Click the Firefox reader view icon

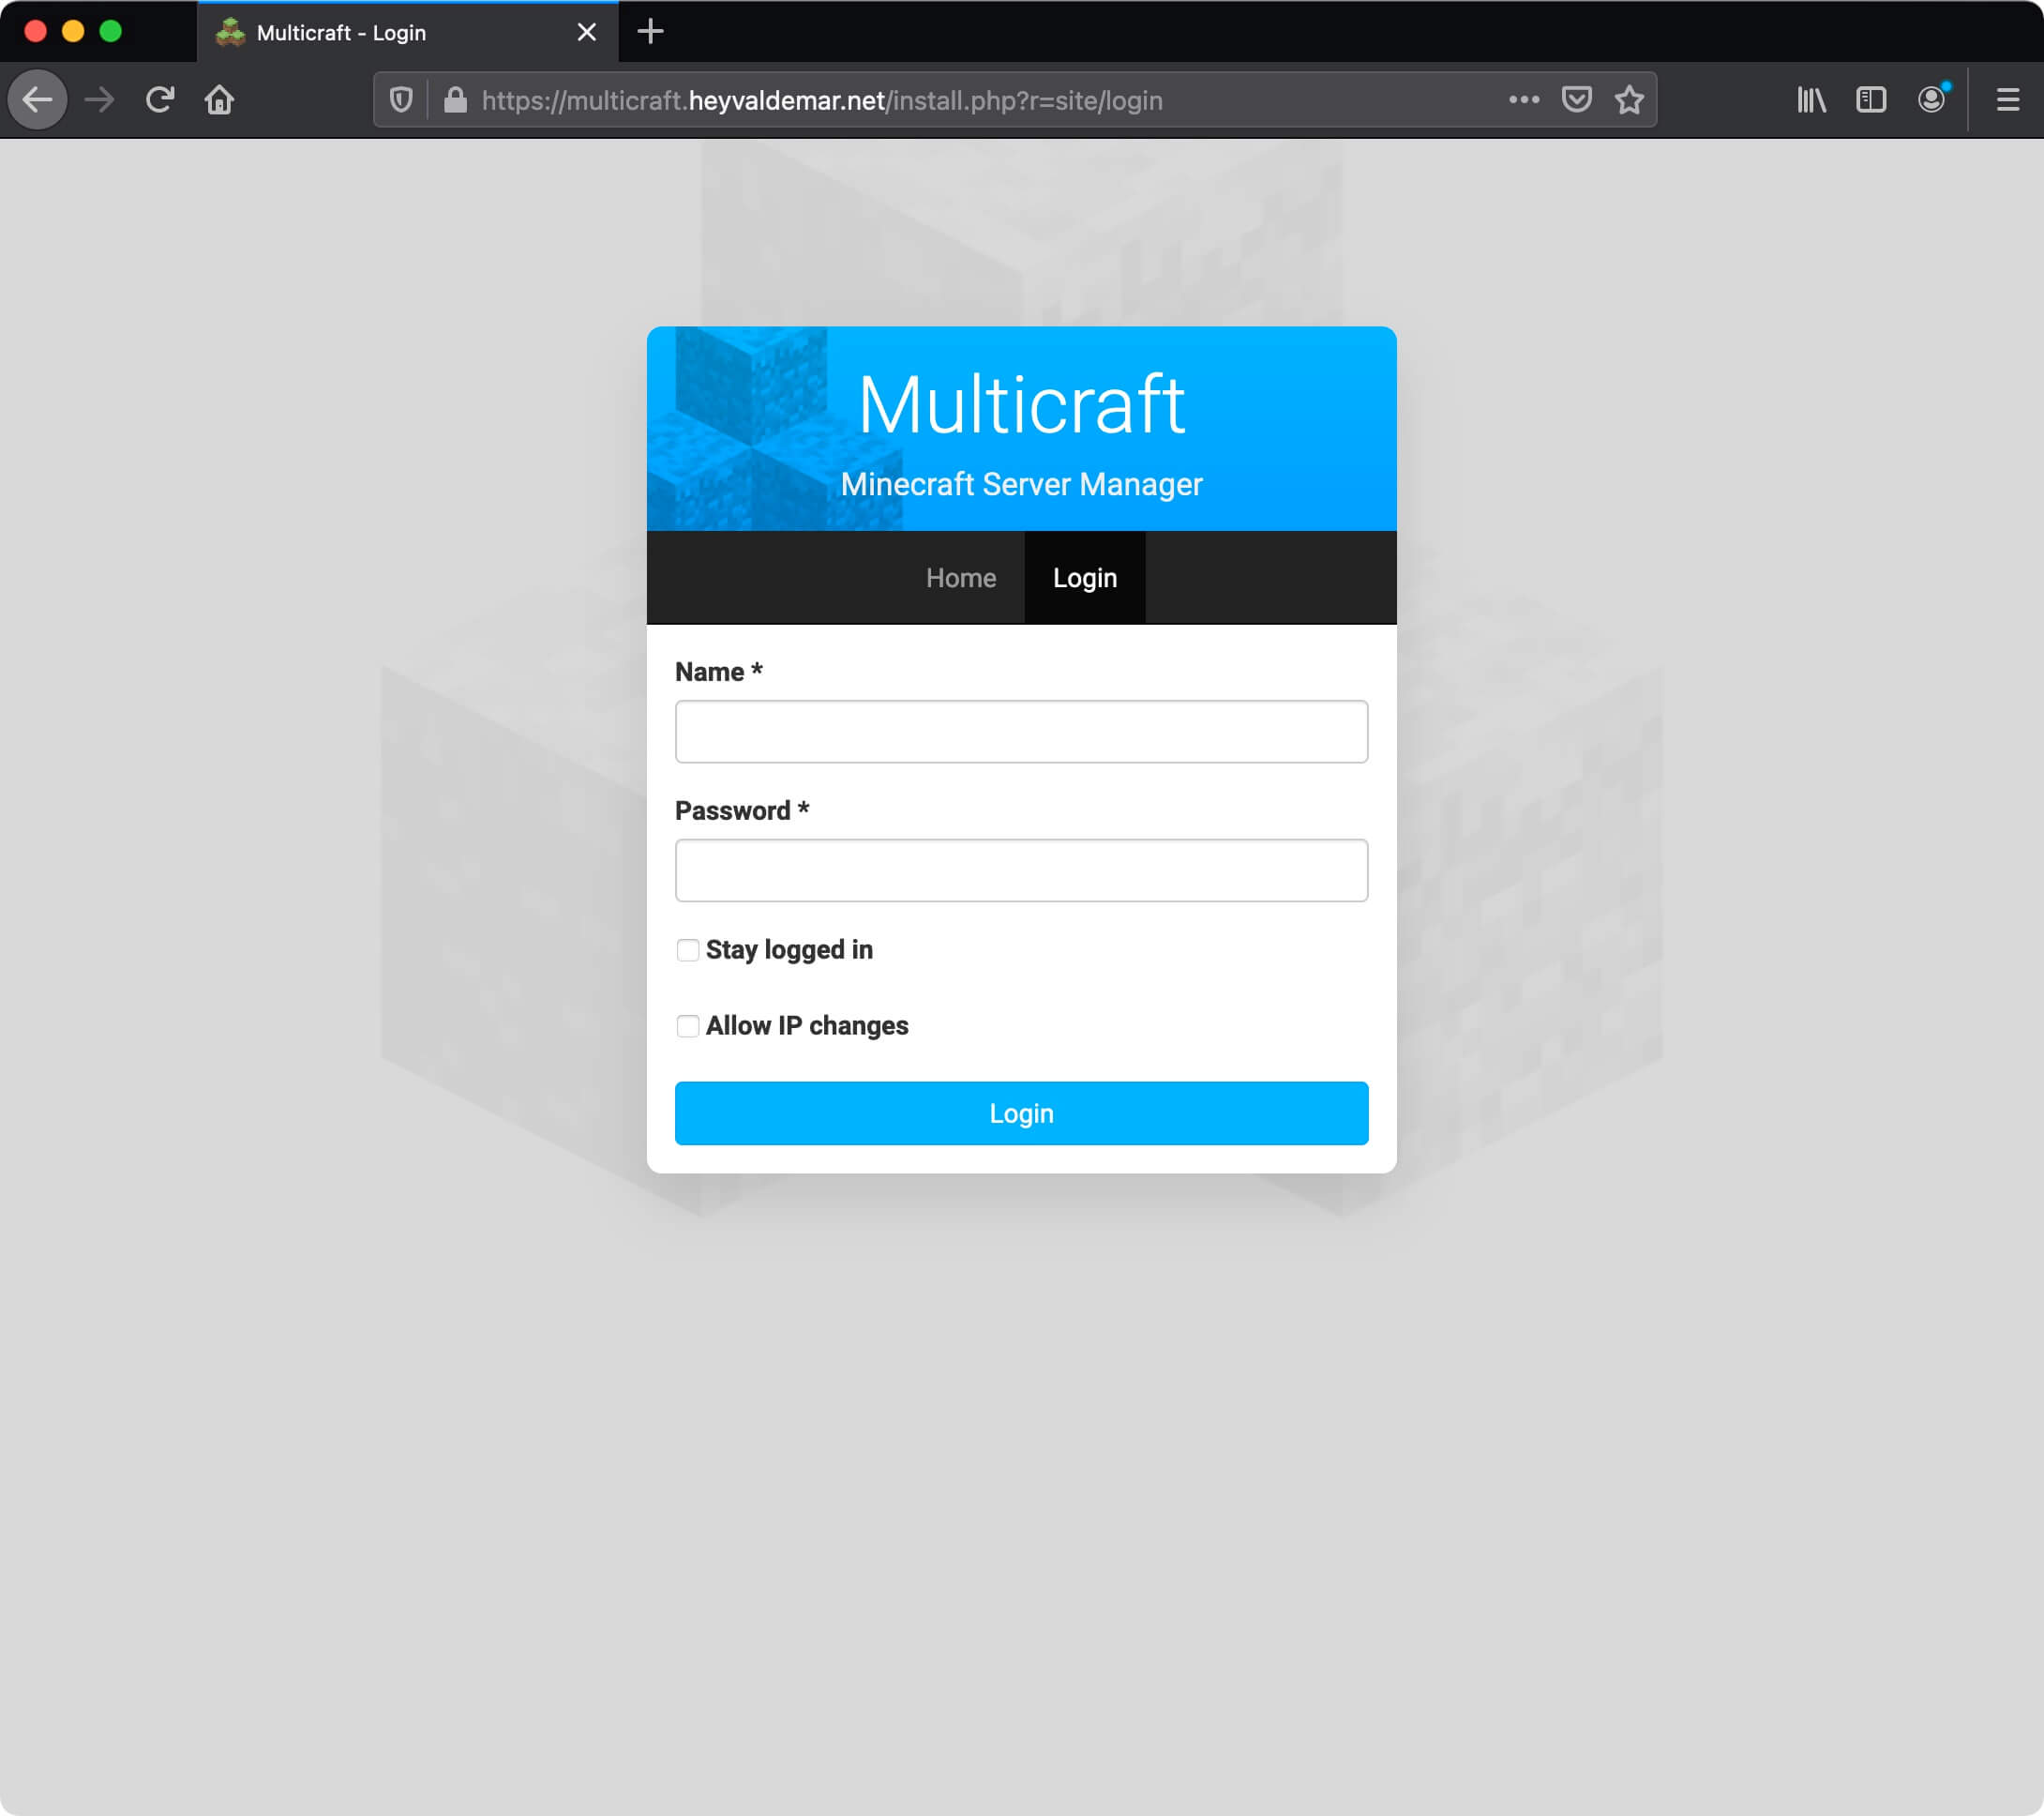[1871, 100]
